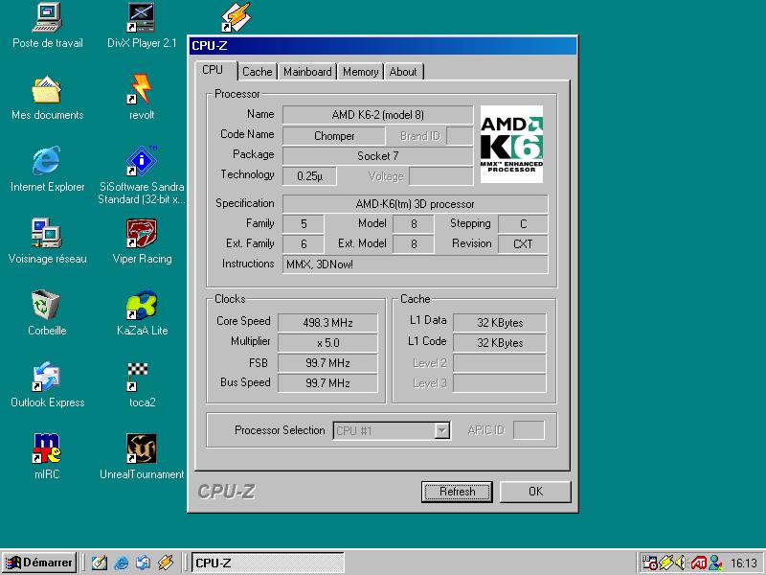Click the CPU-Z window title bar
The image size is (766, 575).
tap(383, 45)
